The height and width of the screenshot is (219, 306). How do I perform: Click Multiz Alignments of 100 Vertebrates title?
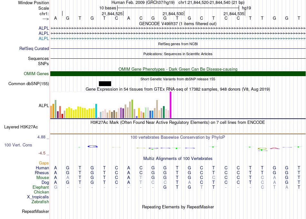(178, 159)
